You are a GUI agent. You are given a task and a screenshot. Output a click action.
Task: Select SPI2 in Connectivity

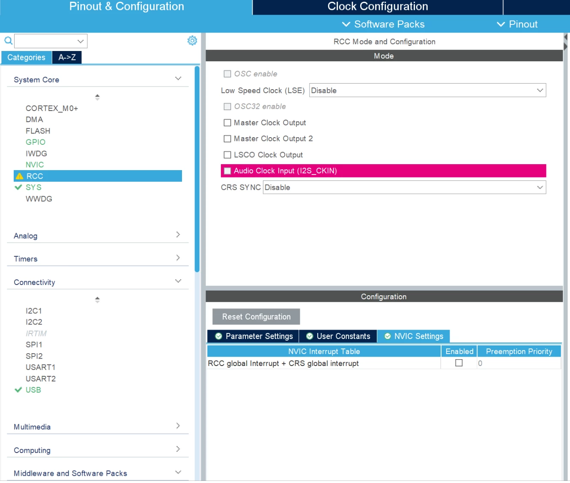coord(34,356)
